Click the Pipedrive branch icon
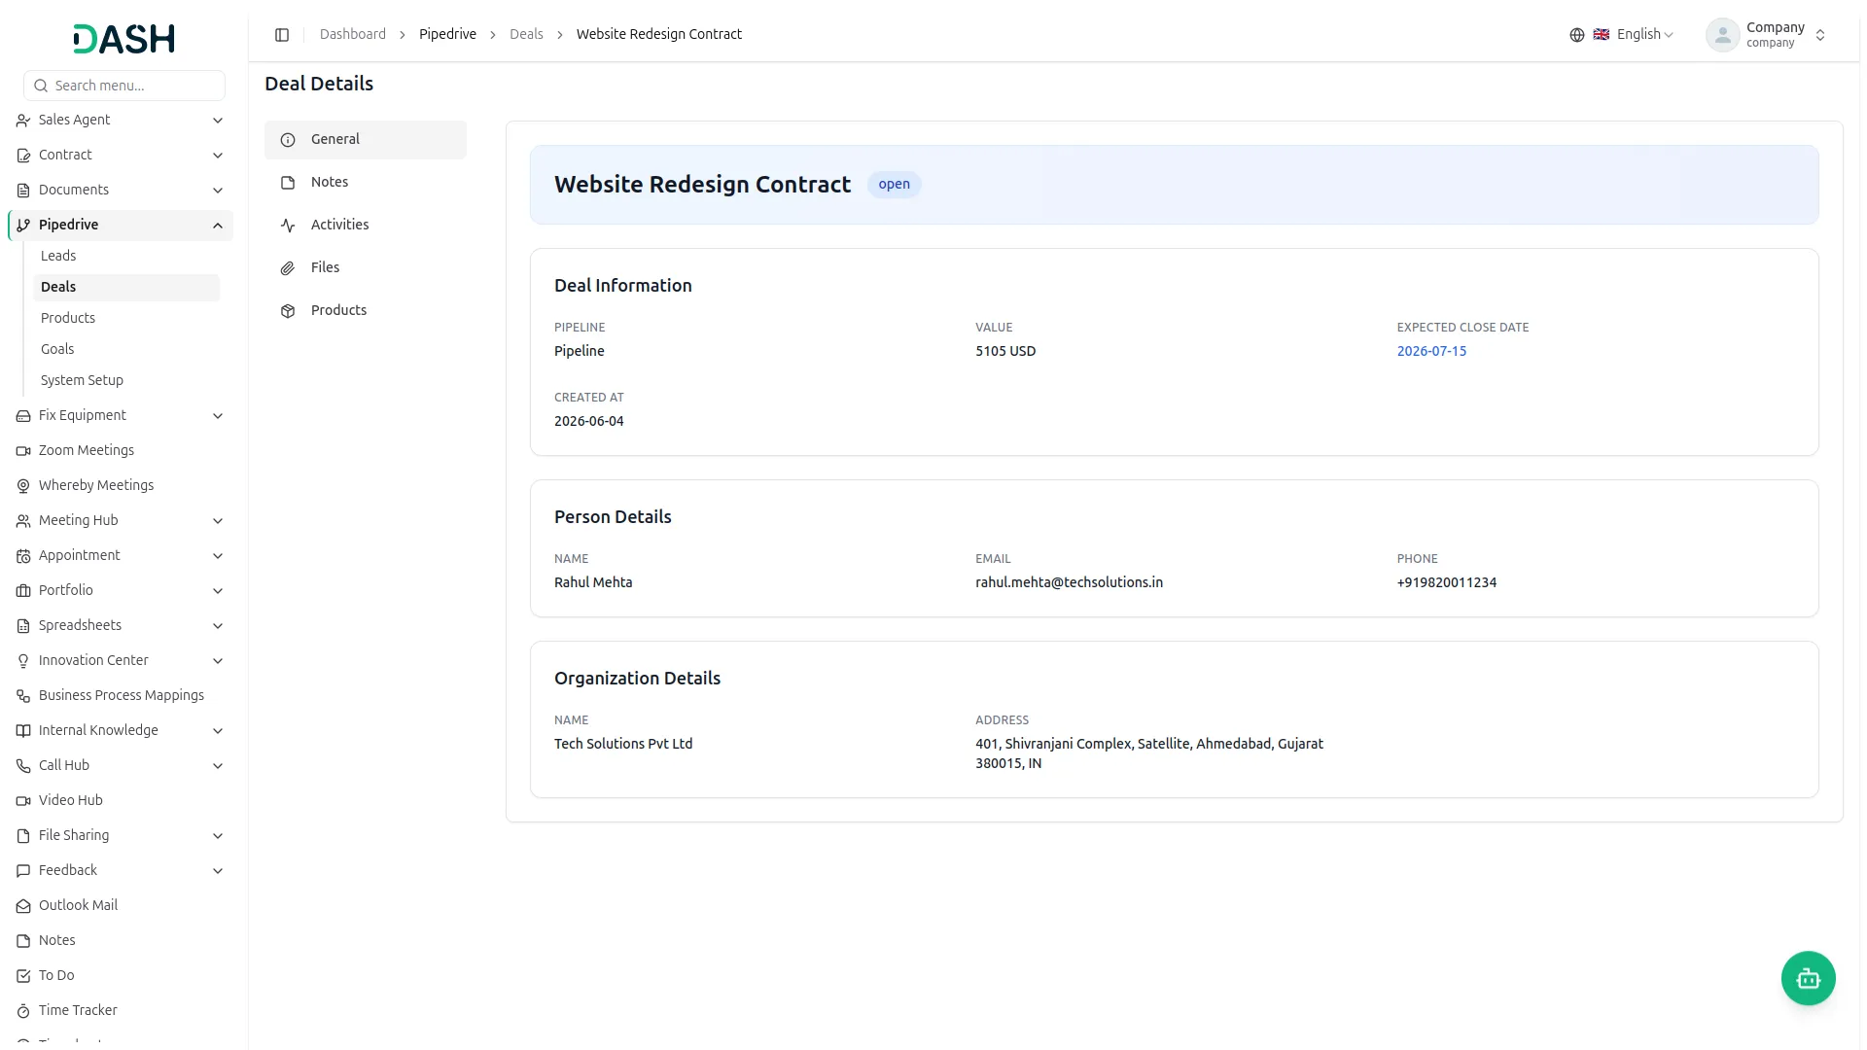 (23, 226)
